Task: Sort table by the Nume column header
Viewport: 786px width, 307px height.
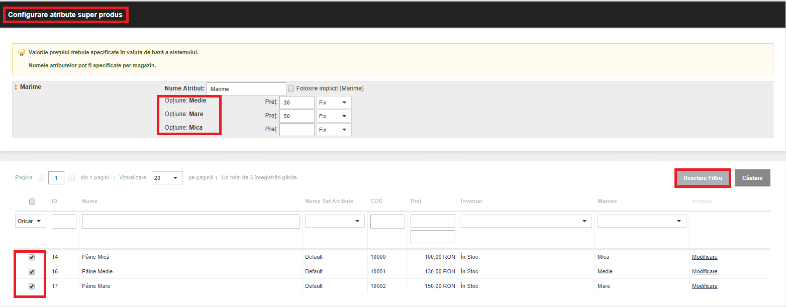Action: click(x=89, y=201)
